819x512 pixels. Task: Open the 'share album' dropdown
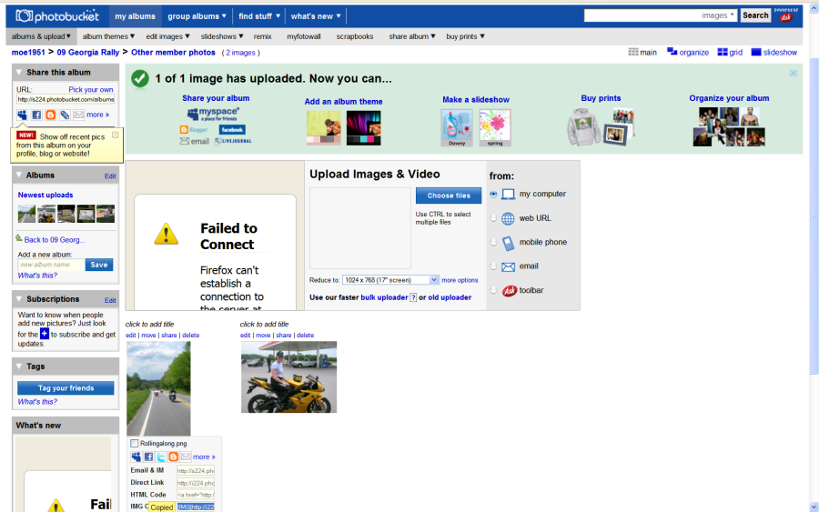click(x=411, y=36)
